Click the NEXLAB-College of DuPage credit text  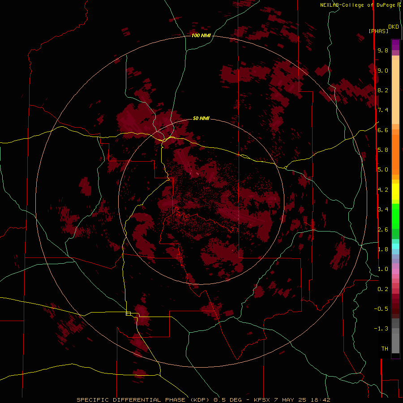[x=358, y=5]
